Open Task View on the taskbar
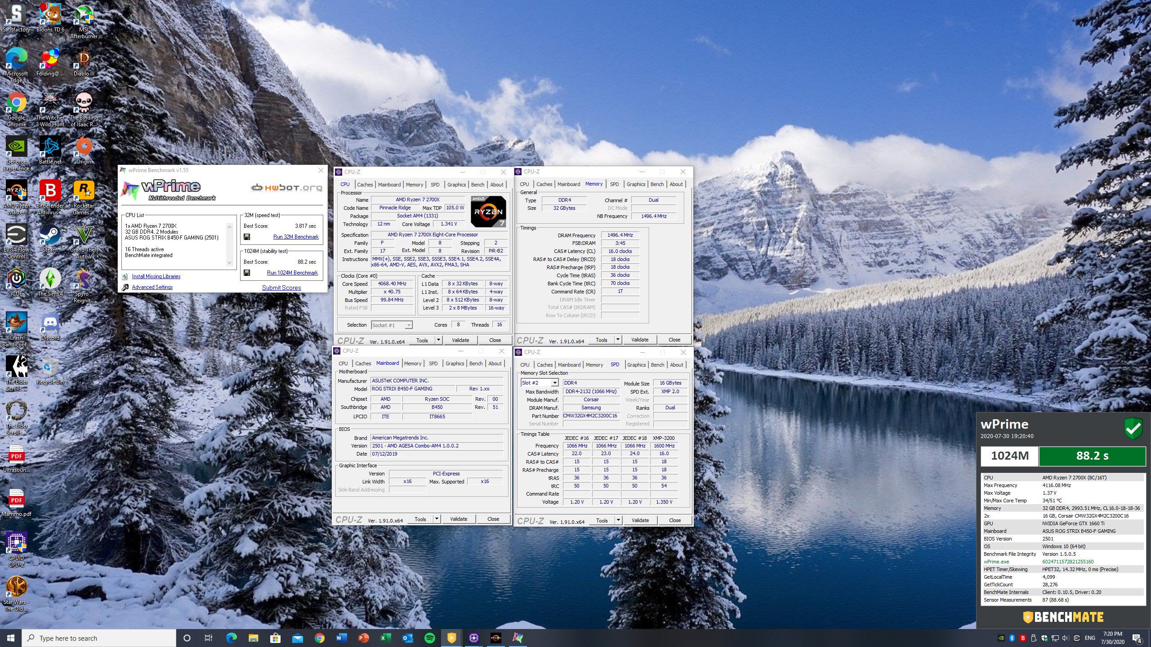Screen dimensions: 1151x647 (209, 638)
